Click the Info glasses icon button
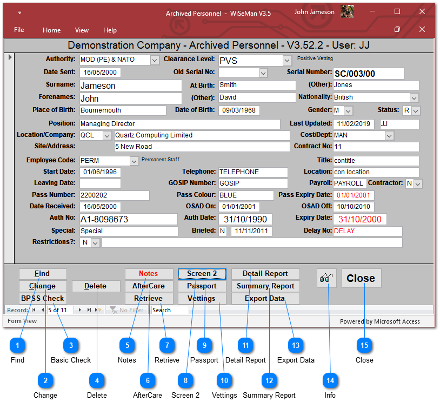This screenshot has width=440, height=408. [327, 278]
